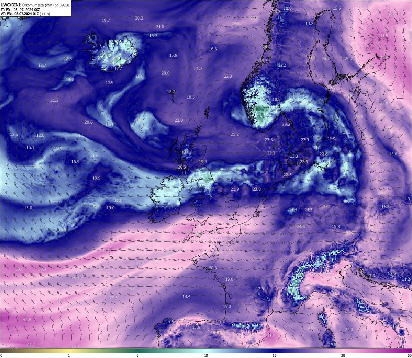This screenshot has width=412, height=358.
Task: Click the 18.8 value near Norway
Action: coord(276,99)
